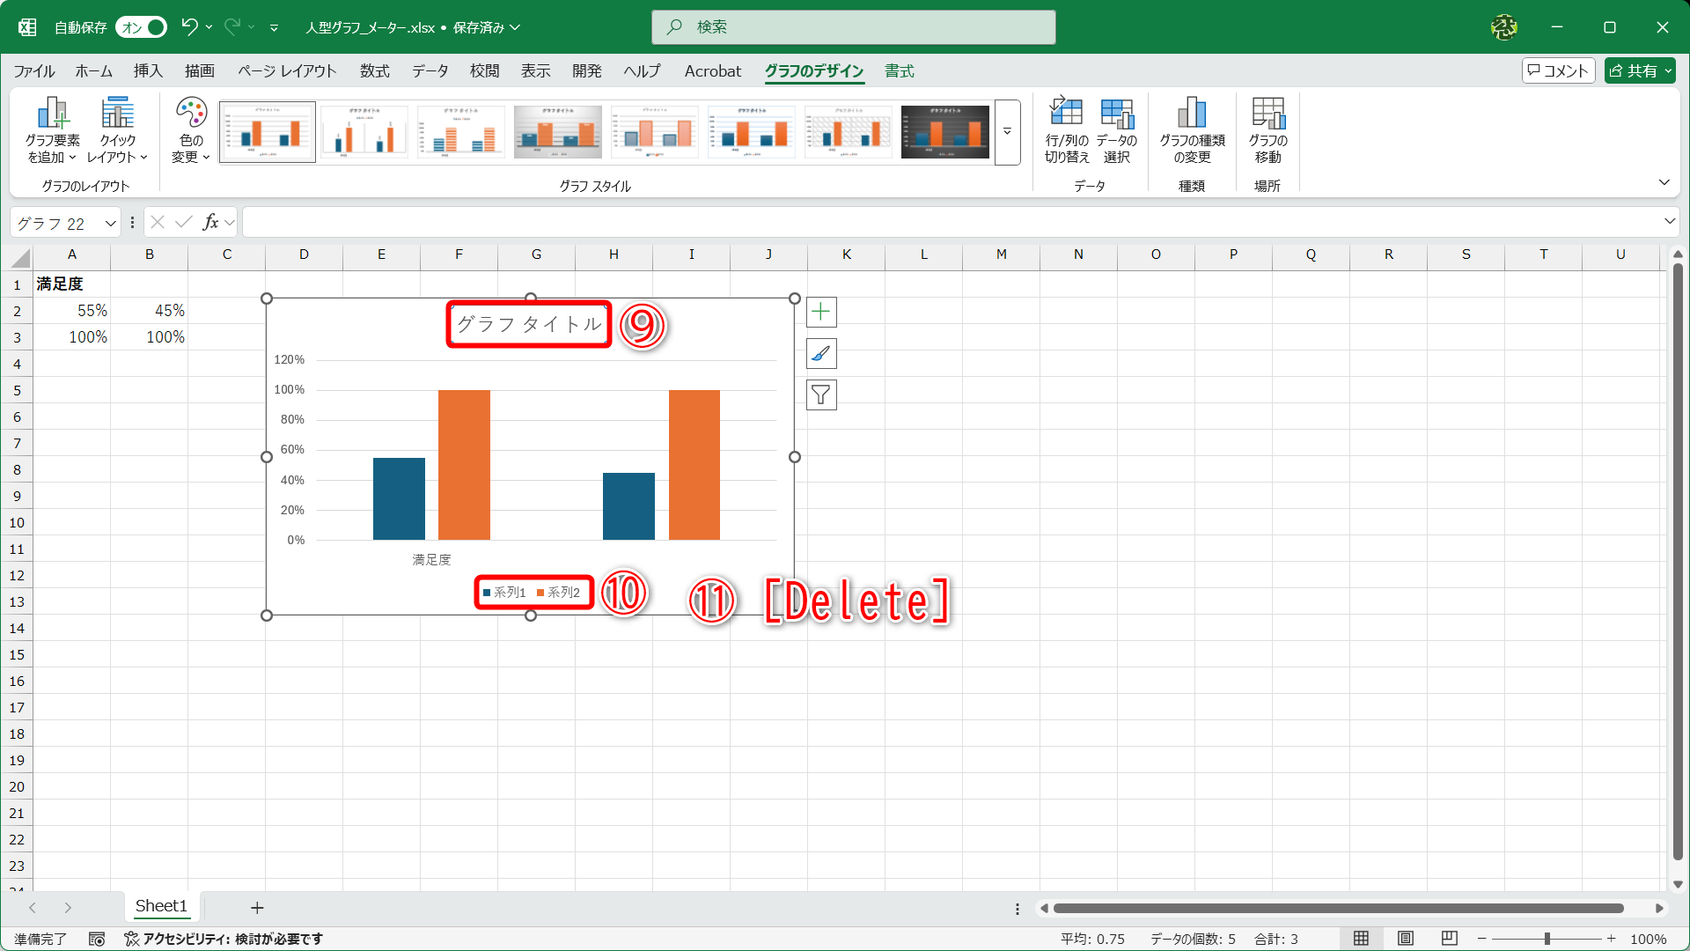Open the Insert (挿入) ribbon tab
Screen dimensions: 1690x951
pos(148,71)
